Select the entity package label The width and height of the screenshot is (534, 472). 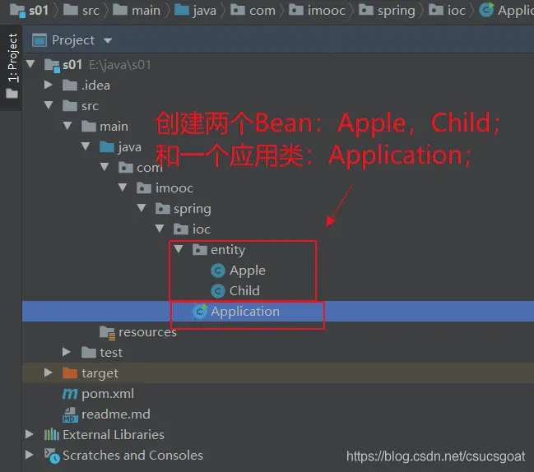tap(228, 250)
